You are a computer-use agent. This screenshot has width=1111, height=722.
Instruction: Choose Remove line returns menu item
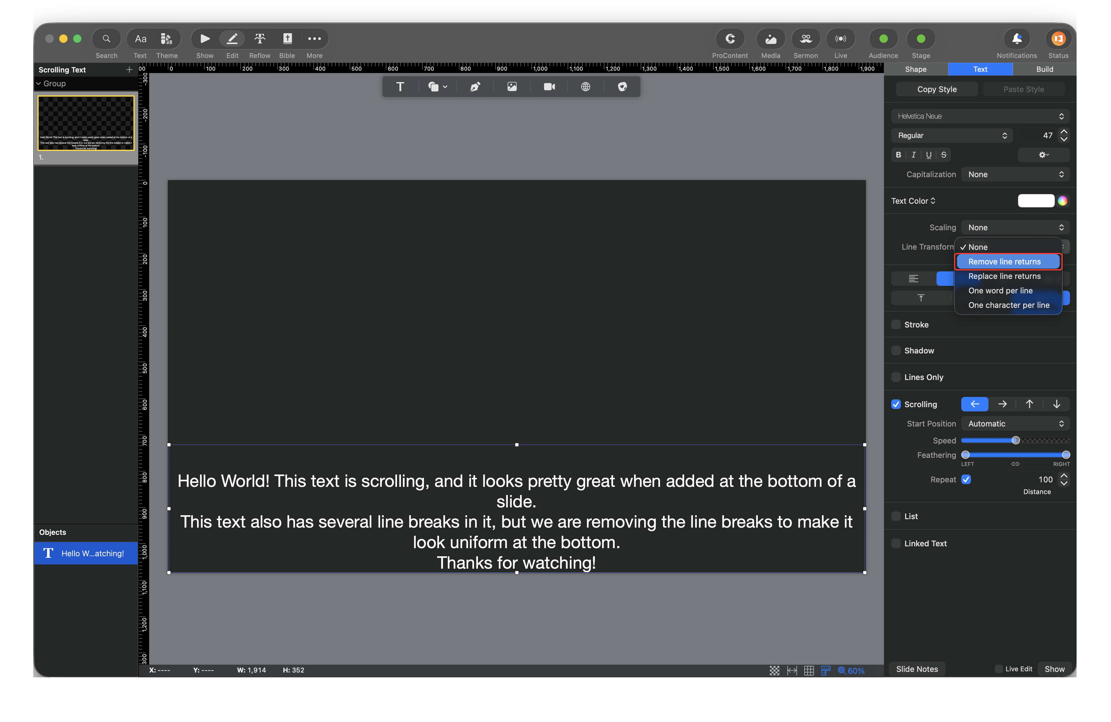click(x=1008, y=261)
